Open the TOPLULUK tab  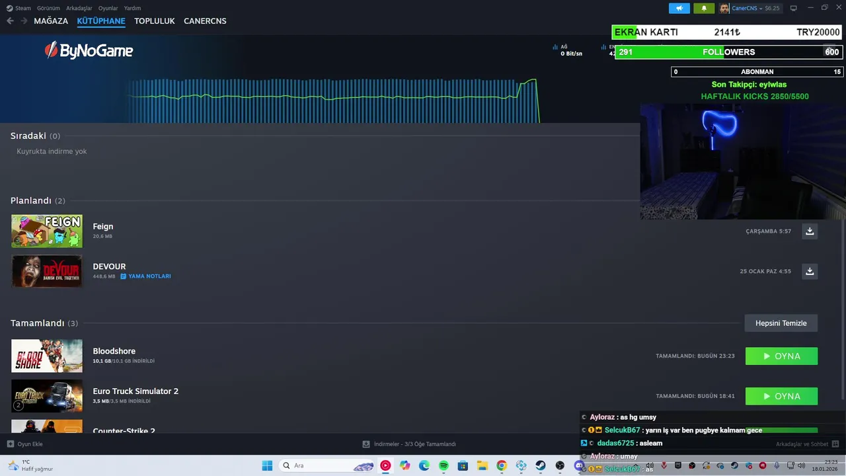(x=155, y=21)
